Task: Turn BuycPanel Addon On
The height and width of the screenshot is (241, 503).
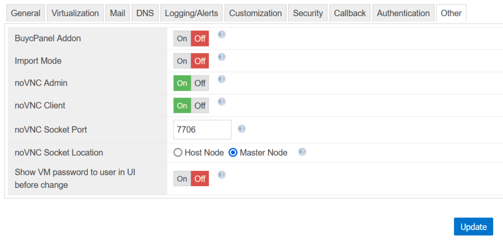Action: click(182, 38)
